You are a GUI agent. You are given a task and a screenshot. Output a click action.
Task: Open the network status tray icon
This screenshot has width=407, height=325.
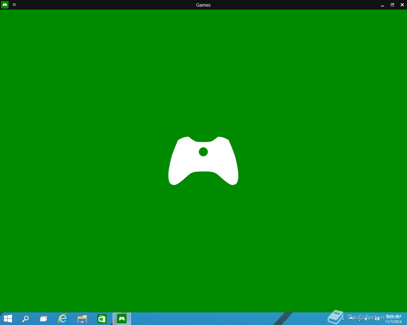pyautogui.click(x=359, y=319)
